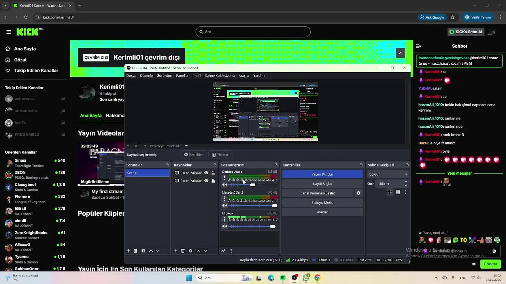Open Araçlar menu in OBS
Image resolution: width=506 pixels, height=284 pixels.
[244, 76]
